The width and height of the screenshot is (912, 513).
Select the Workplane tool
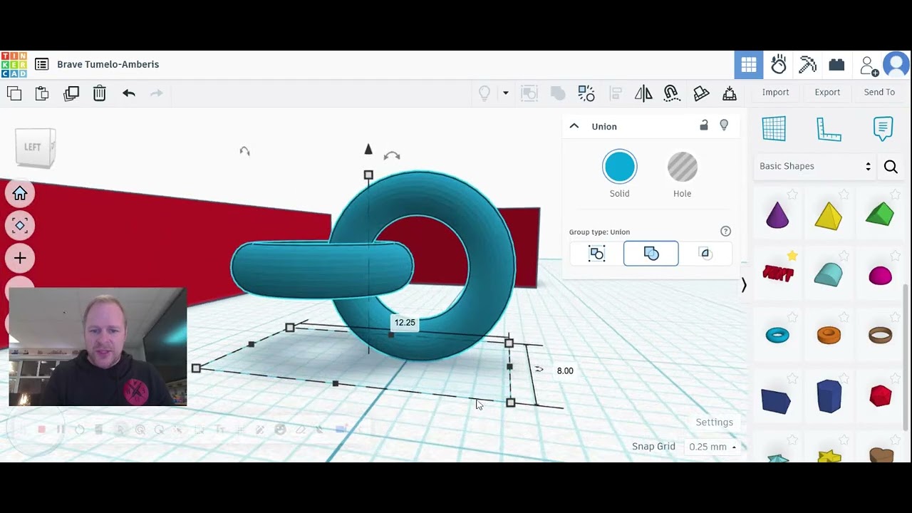[774, 129]
